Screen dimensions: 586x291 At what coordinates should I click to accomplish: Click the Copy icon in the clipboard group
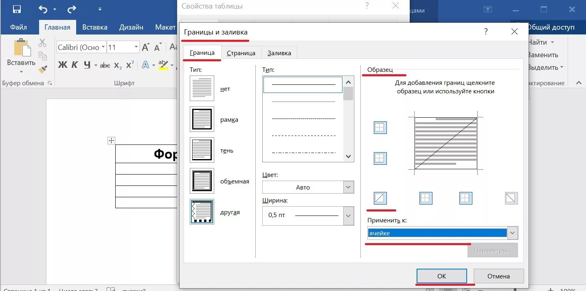click(x=43, y=56)
